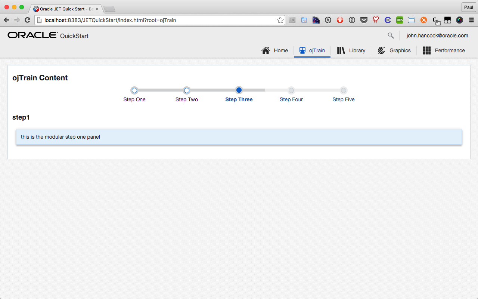
Task: Select the Step Four circle on train
Action: tap(291, 90)
